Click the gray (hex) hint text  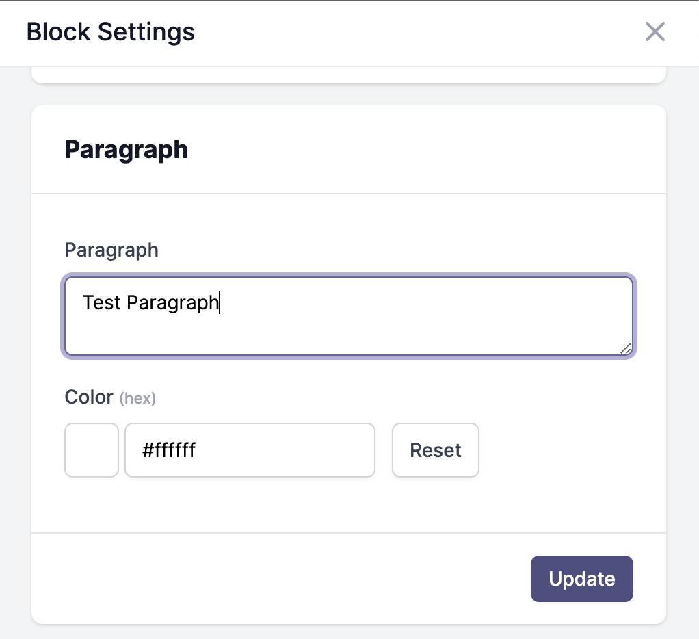point(137,398)
